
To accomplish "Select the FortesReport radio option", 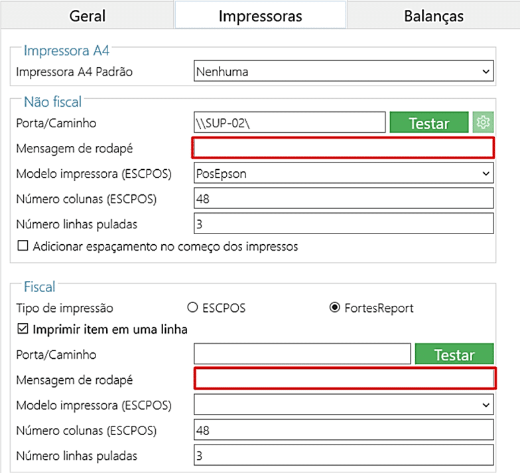I will [335, 308].
